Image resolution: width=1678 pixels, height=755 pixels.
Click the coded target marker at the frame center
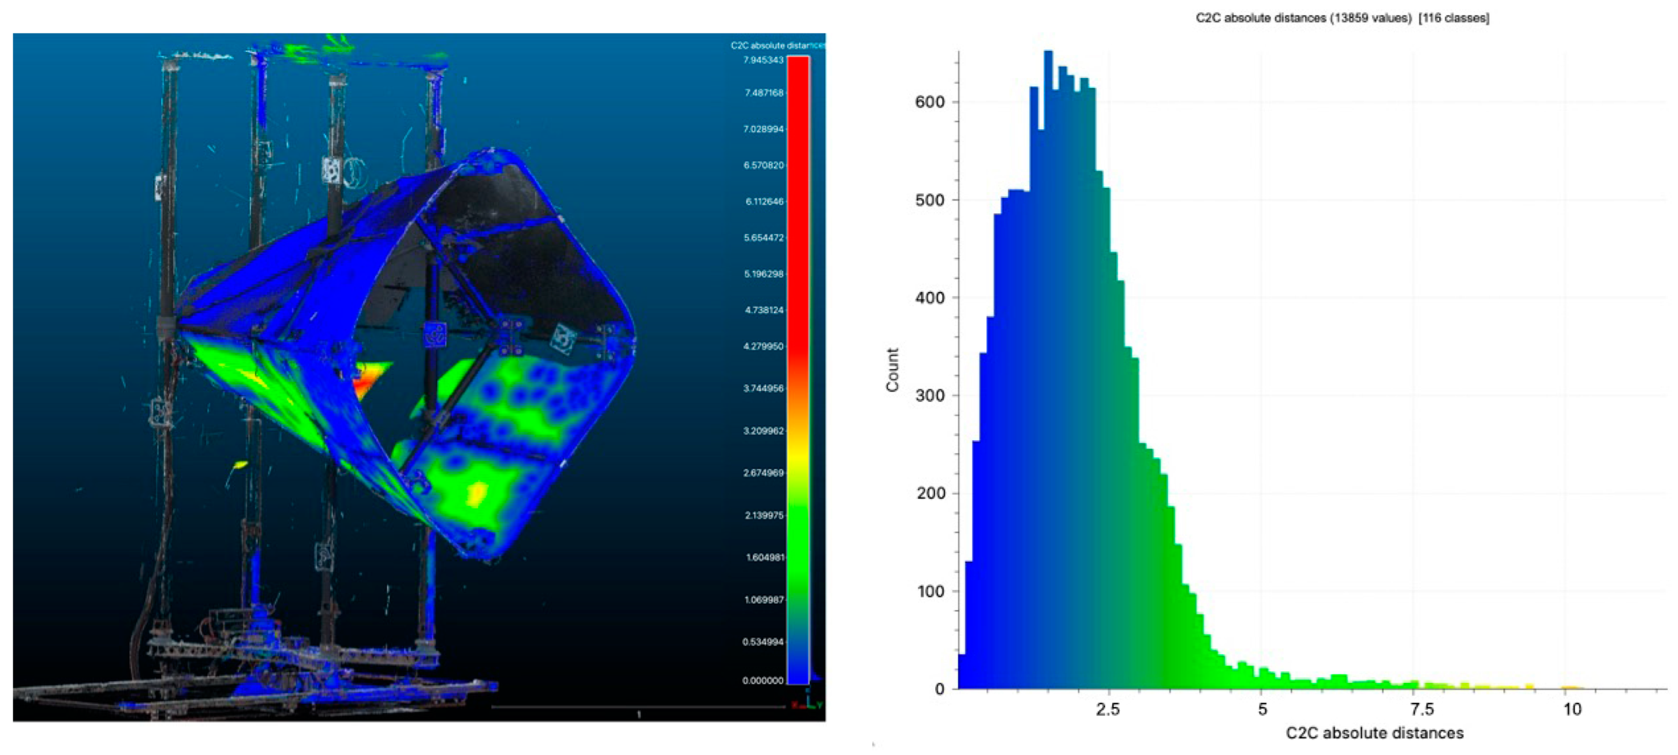pyautogui.click(x=435, y=335)
